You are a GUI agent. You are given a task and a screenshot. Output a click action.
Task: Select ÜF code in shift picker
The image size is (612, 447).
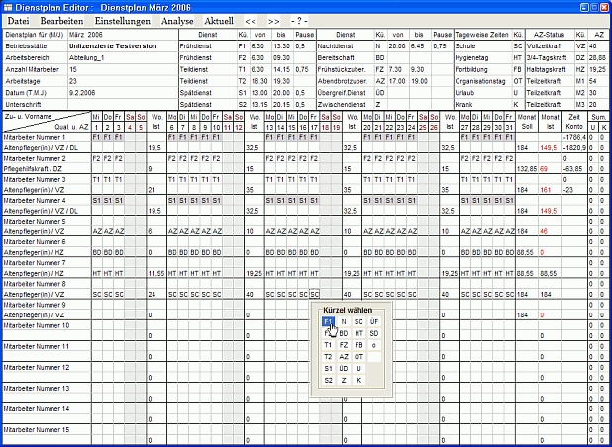click(373, 321)
